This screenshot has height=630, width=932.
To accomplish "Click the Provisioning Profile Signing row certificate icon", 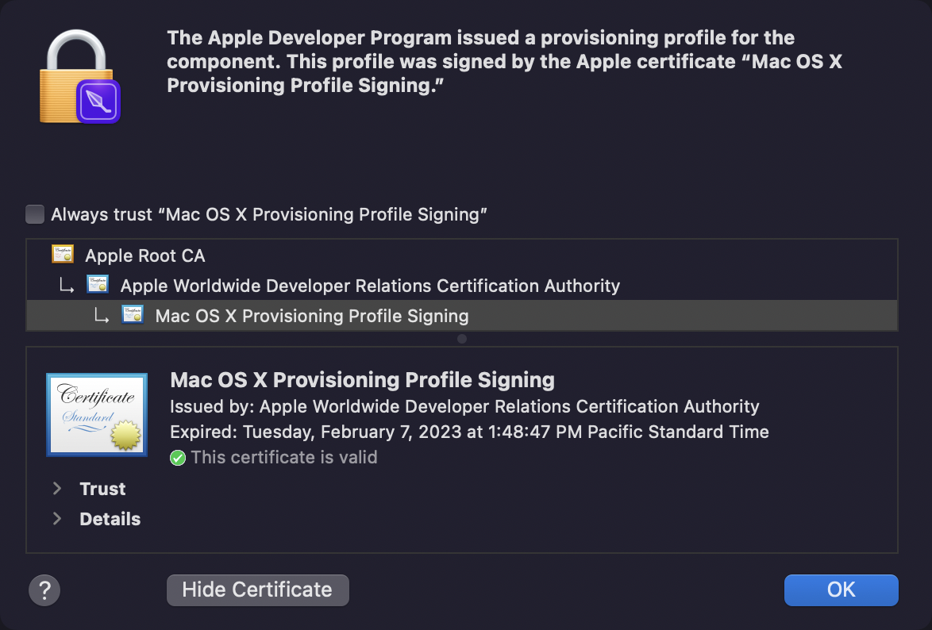I will click(x=133, y=315).
